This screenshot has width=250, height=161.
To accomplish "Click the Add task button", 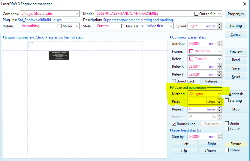I will coord(236,94).
